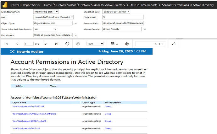
Task: Navigate to Netwrix Auditor breadcrumb
Action: pos(66,5)
